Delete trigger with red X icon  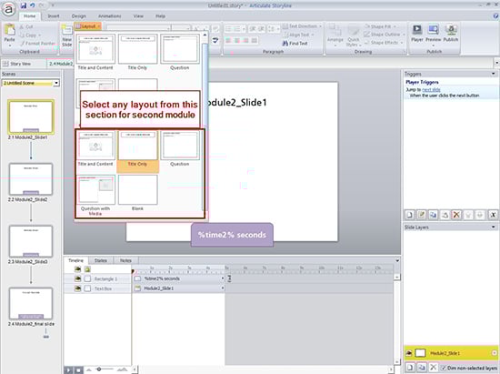(x=456, y=215)
